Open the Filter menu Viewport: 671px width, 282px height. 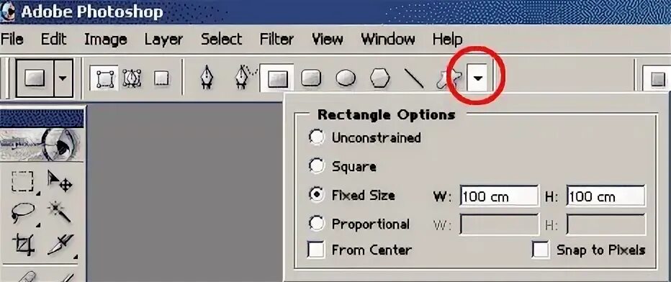point(276,40)
